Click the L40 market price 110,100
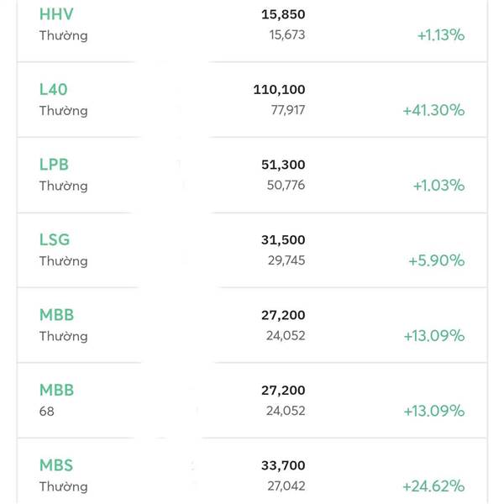The height and width of the screenshot is (504, 504). coord(279,90)
